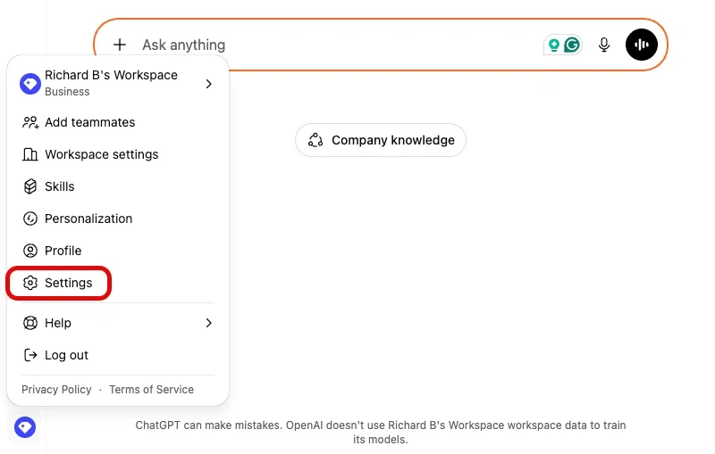Click the Grammarly G extension icon
Screen dimensions: 715x454
571,45
